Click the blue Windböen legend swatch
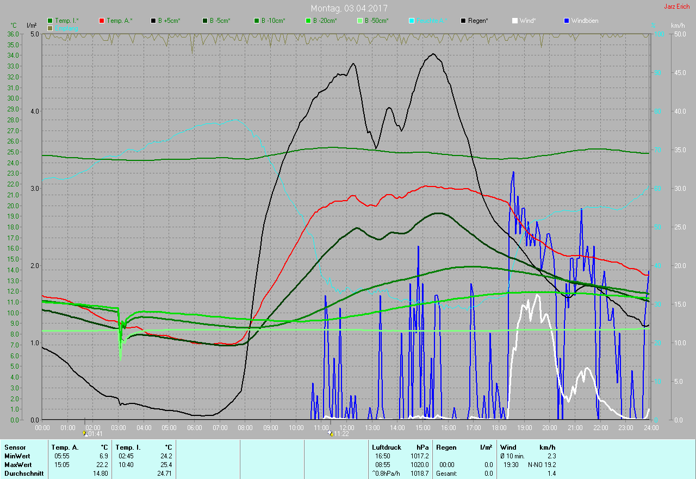This screenshot has height=479, width=696. (566, 21)
